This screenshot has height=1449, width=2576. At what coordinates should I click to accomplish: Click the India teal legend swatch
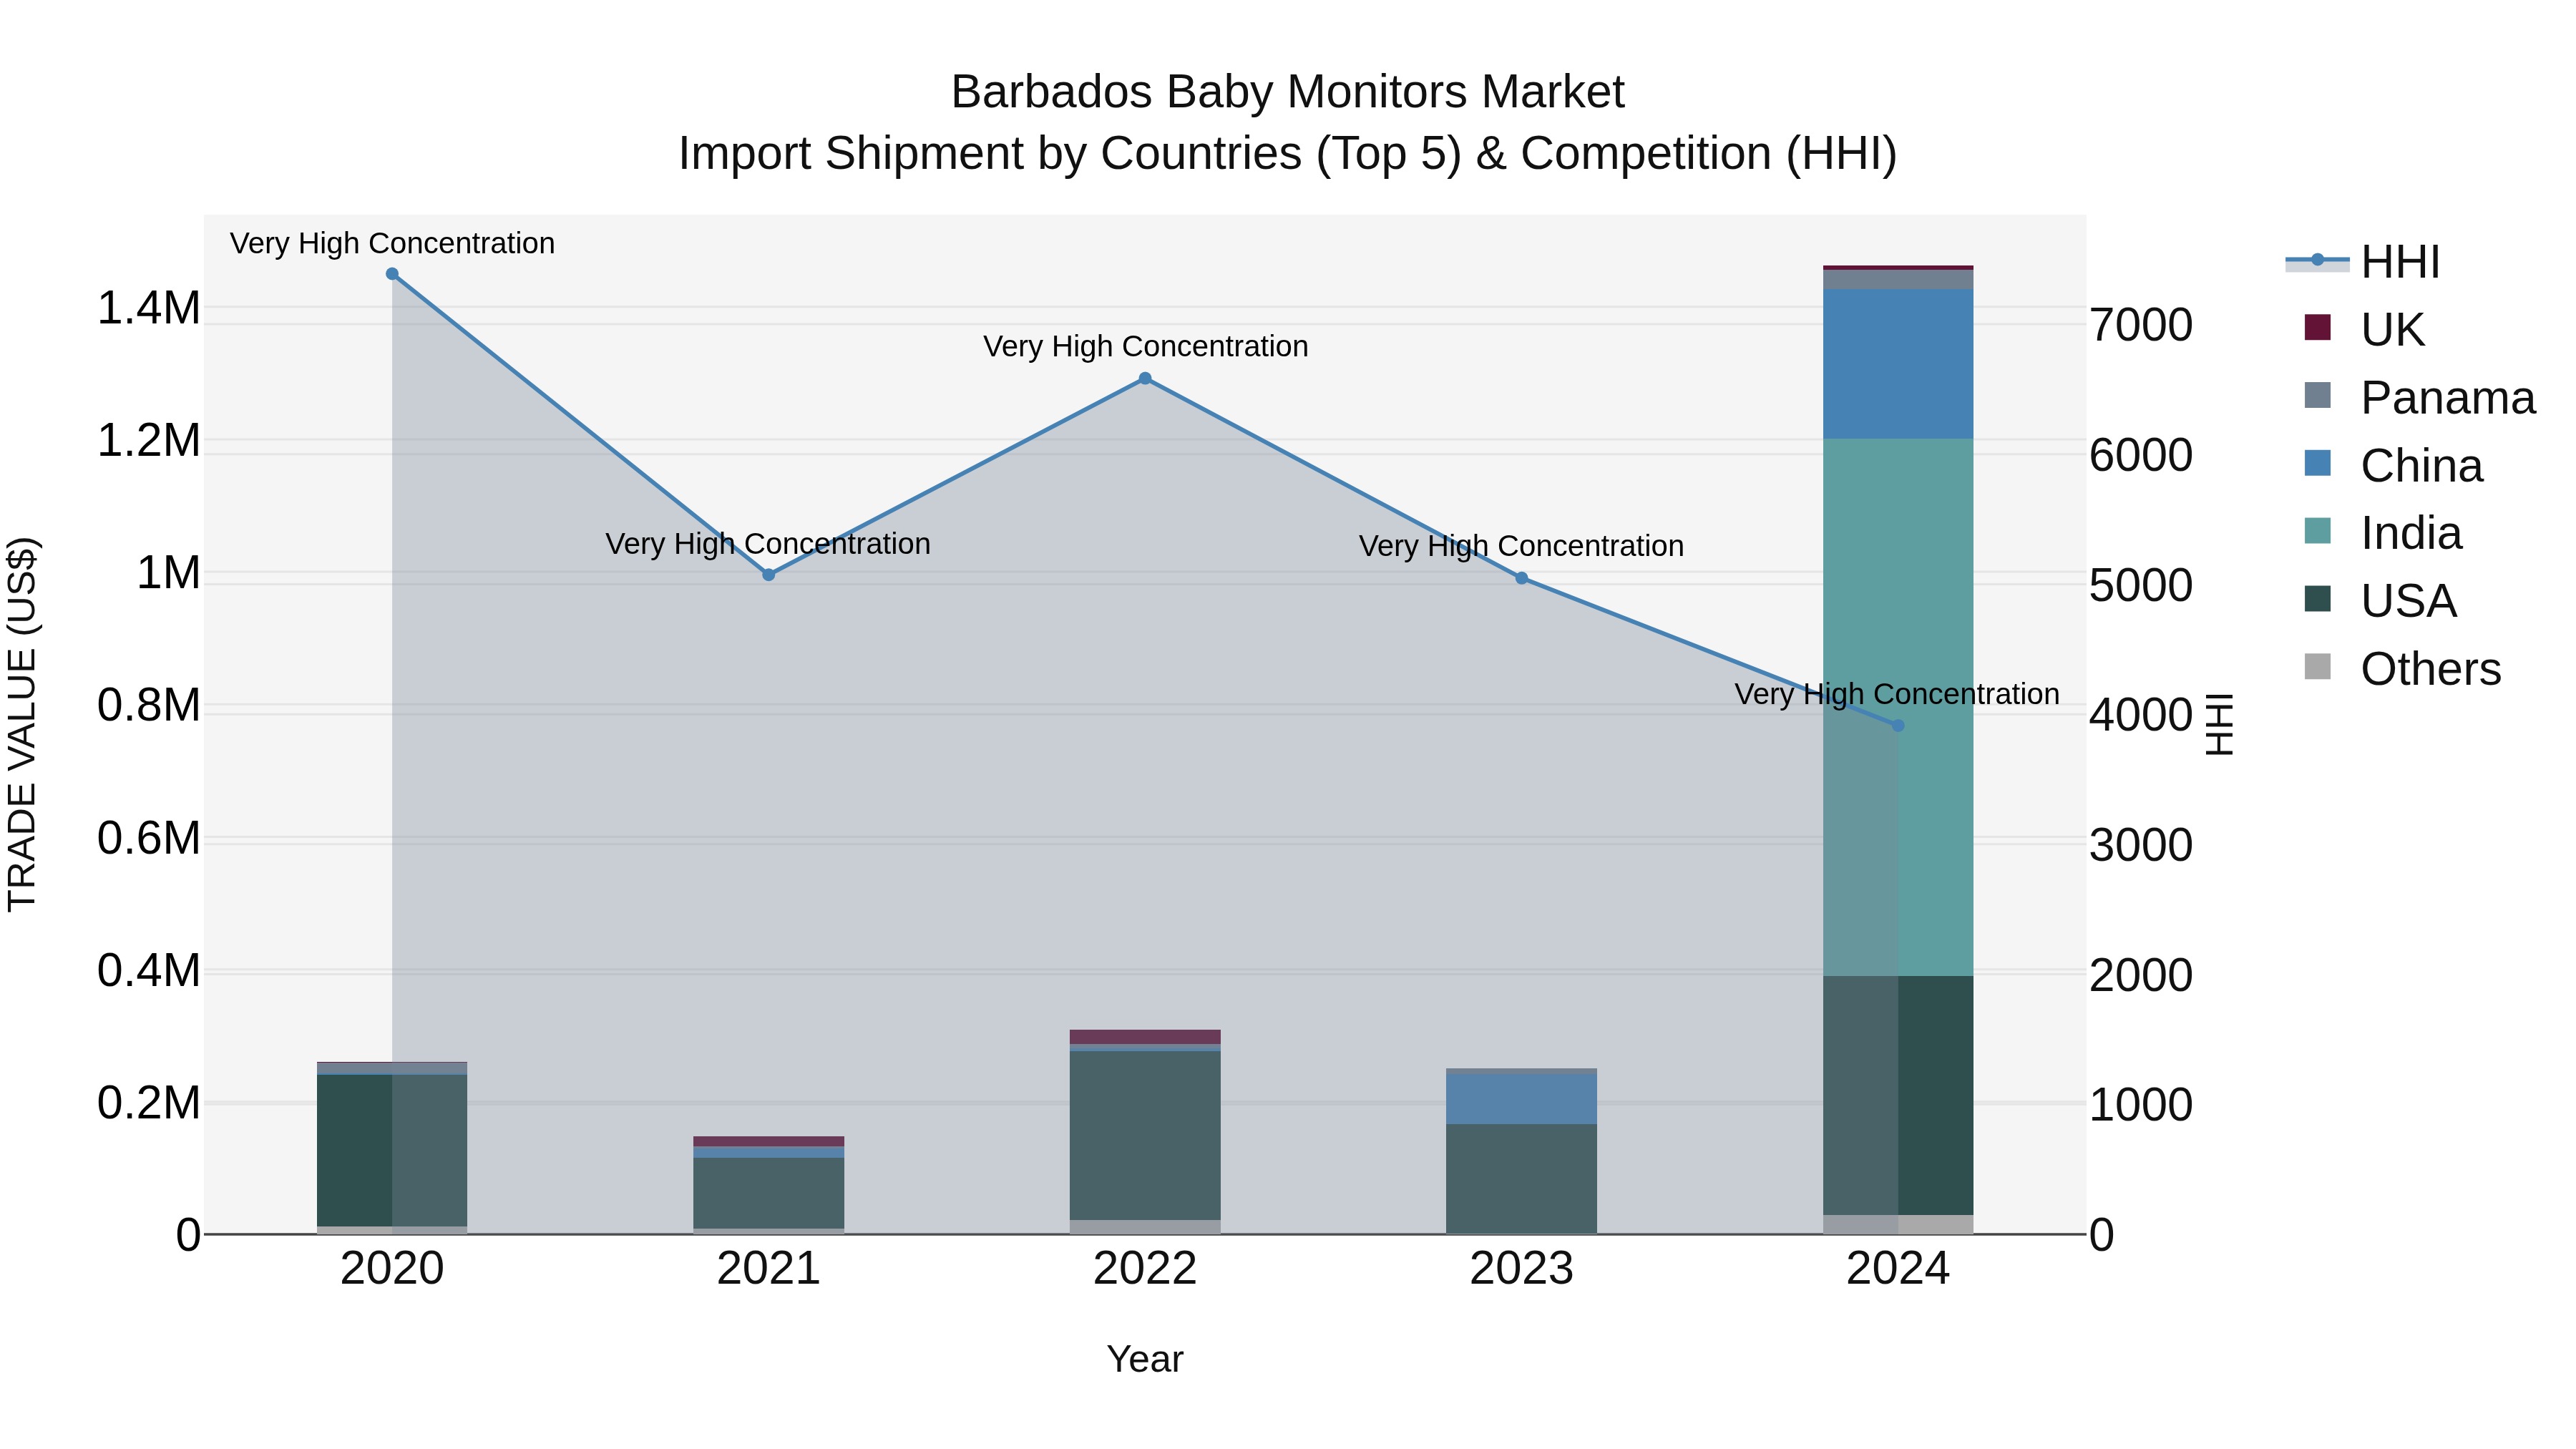[x=2317, y=531]
